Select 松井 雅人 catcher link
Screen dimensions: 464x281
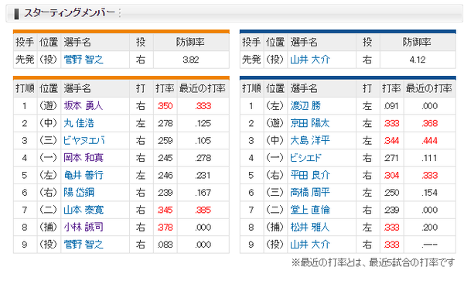[310, 227]
